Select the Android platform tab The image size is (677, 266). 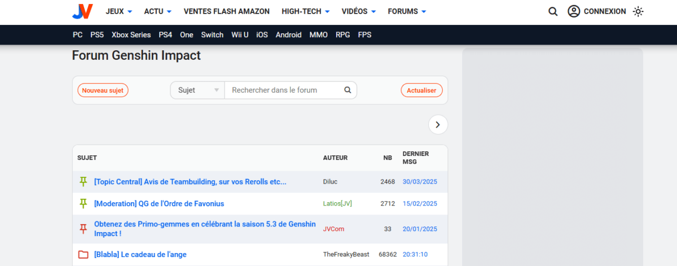[289, 35]
